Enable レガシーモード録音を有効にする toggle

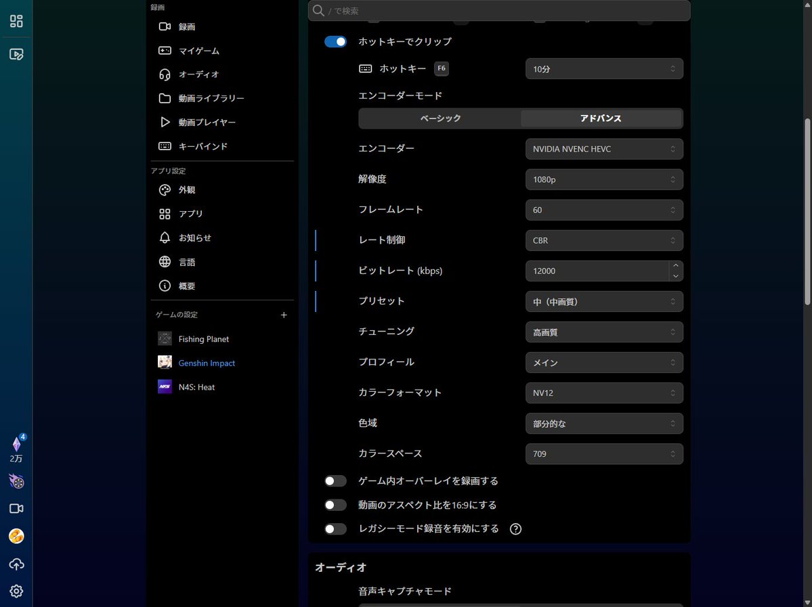coord(336,529)
